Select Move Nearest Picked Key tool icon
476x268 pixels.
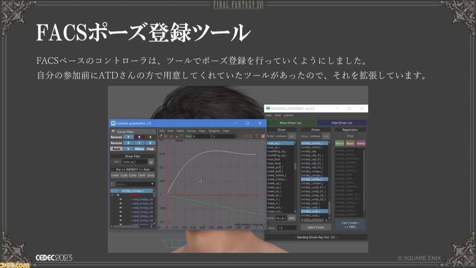(x=161, y=136)
